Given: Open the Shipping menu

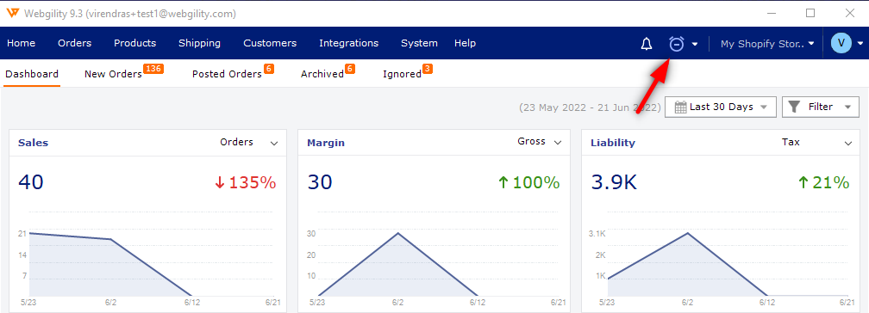Looking at the screenshot, I should (x=199, y=43).
